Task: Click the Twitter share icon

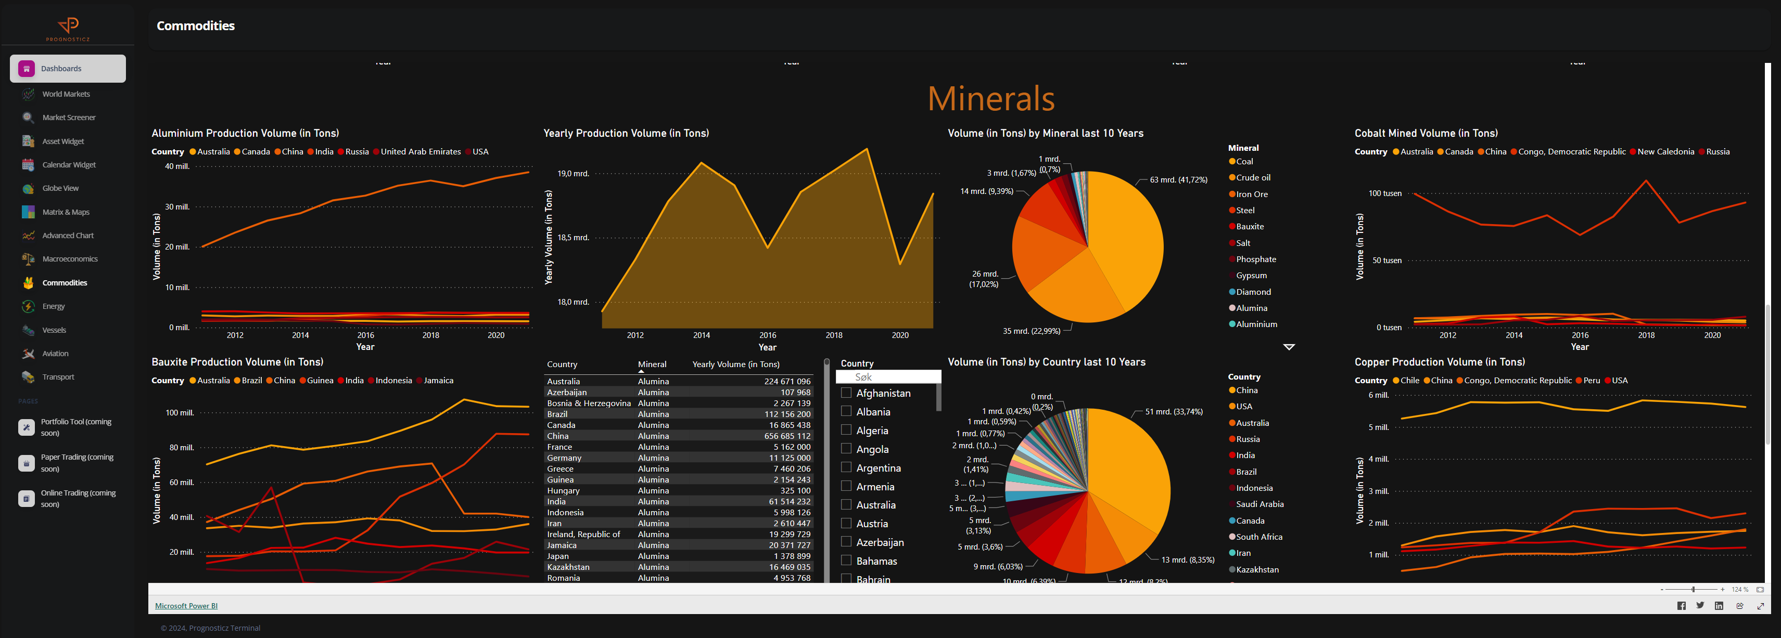Action: [1700, 606]
